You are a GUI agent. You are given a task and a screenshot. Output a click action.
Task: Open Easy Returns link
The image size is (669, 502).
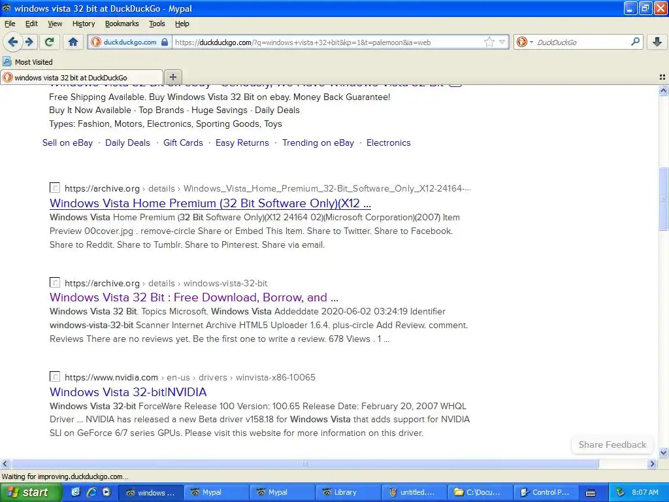coord(242,143)
